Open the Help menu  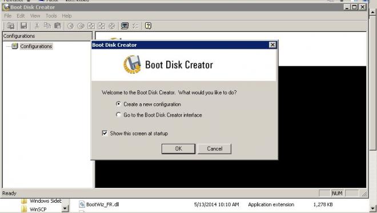pos(67,16)
